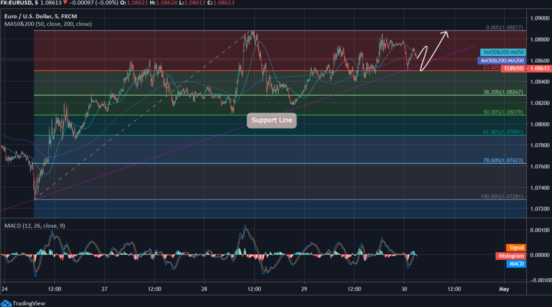Click the Euro / U.S. Dollar chart title
The height and width of the screenshot is (307, 552).
(41, 16)
